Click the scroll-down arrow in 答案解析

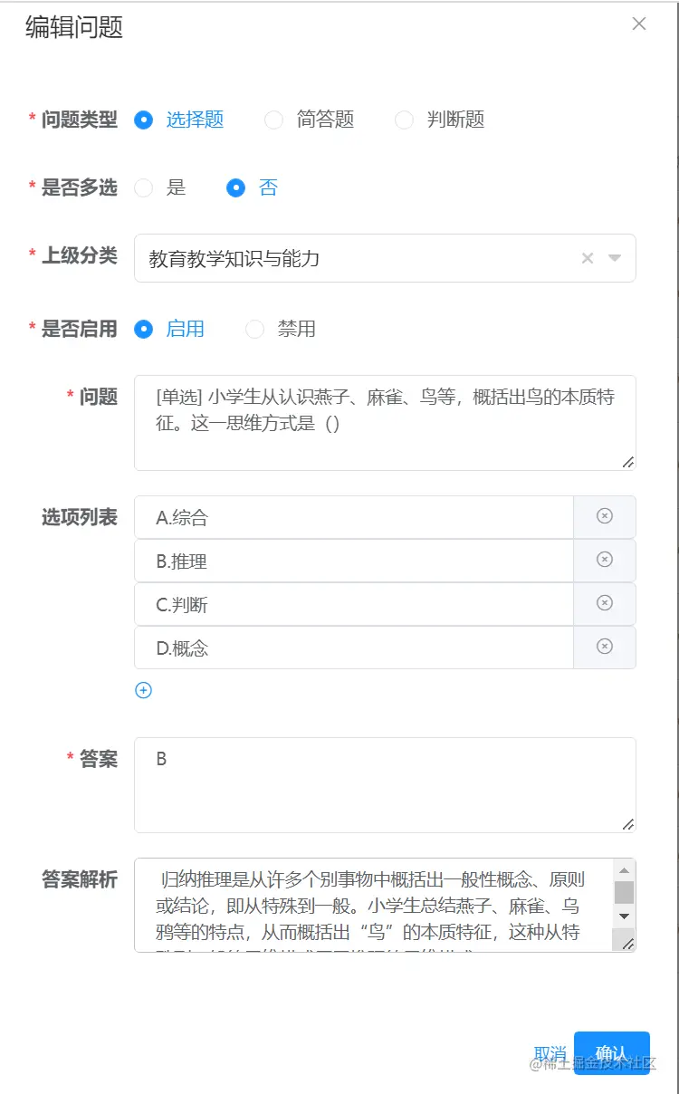click(x=622, y=916)
